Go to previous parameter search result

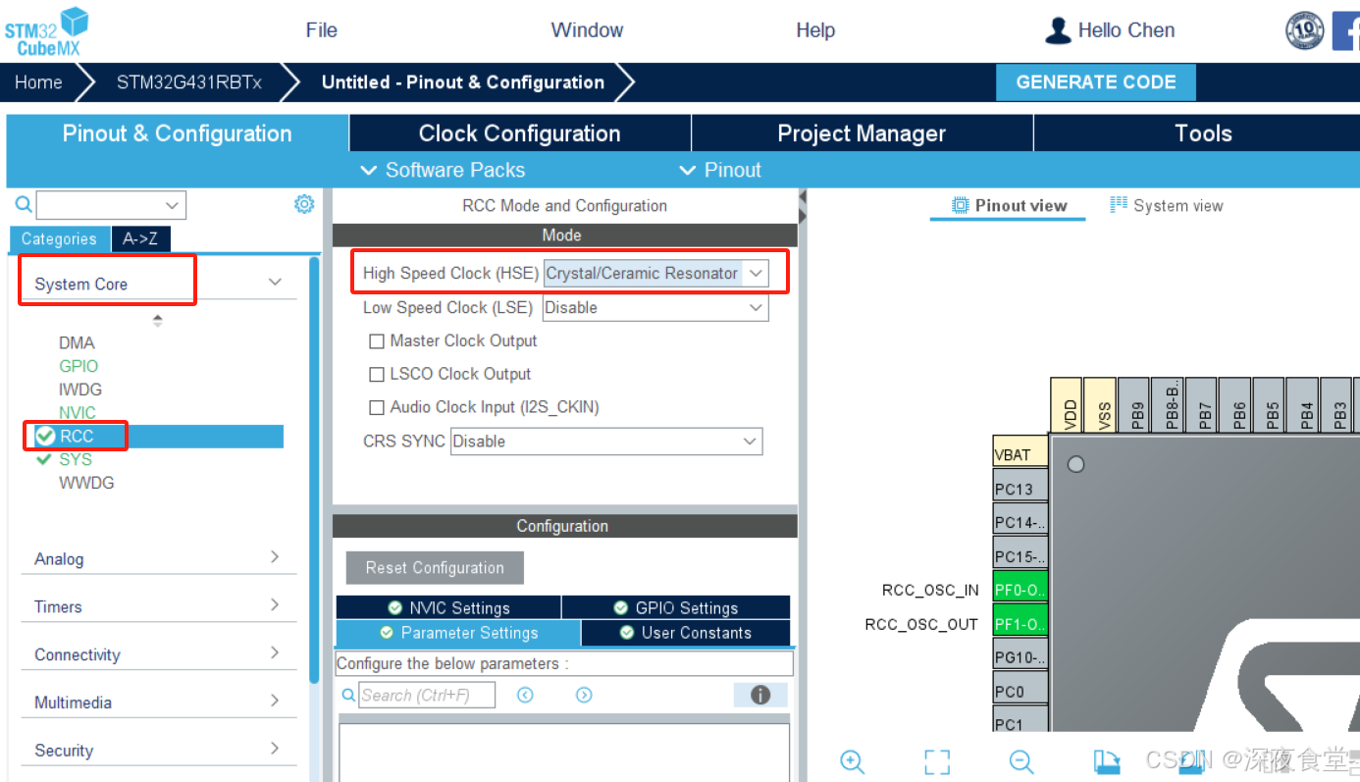[525, 695]
